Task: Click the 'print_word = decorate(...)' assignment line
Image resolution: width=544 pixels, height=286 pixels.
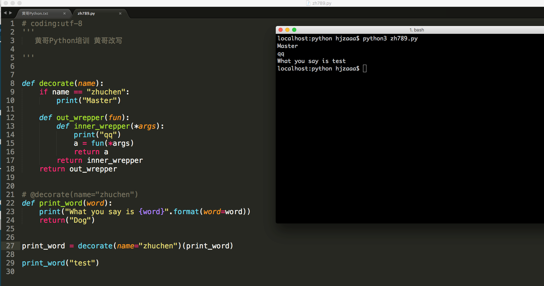Action: (128, 246)
